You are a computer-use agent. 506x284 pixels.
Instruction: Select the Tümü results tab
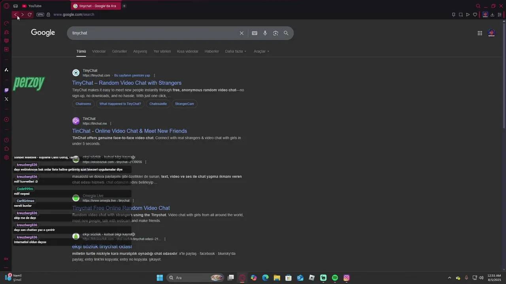click(x=81, y=51)
